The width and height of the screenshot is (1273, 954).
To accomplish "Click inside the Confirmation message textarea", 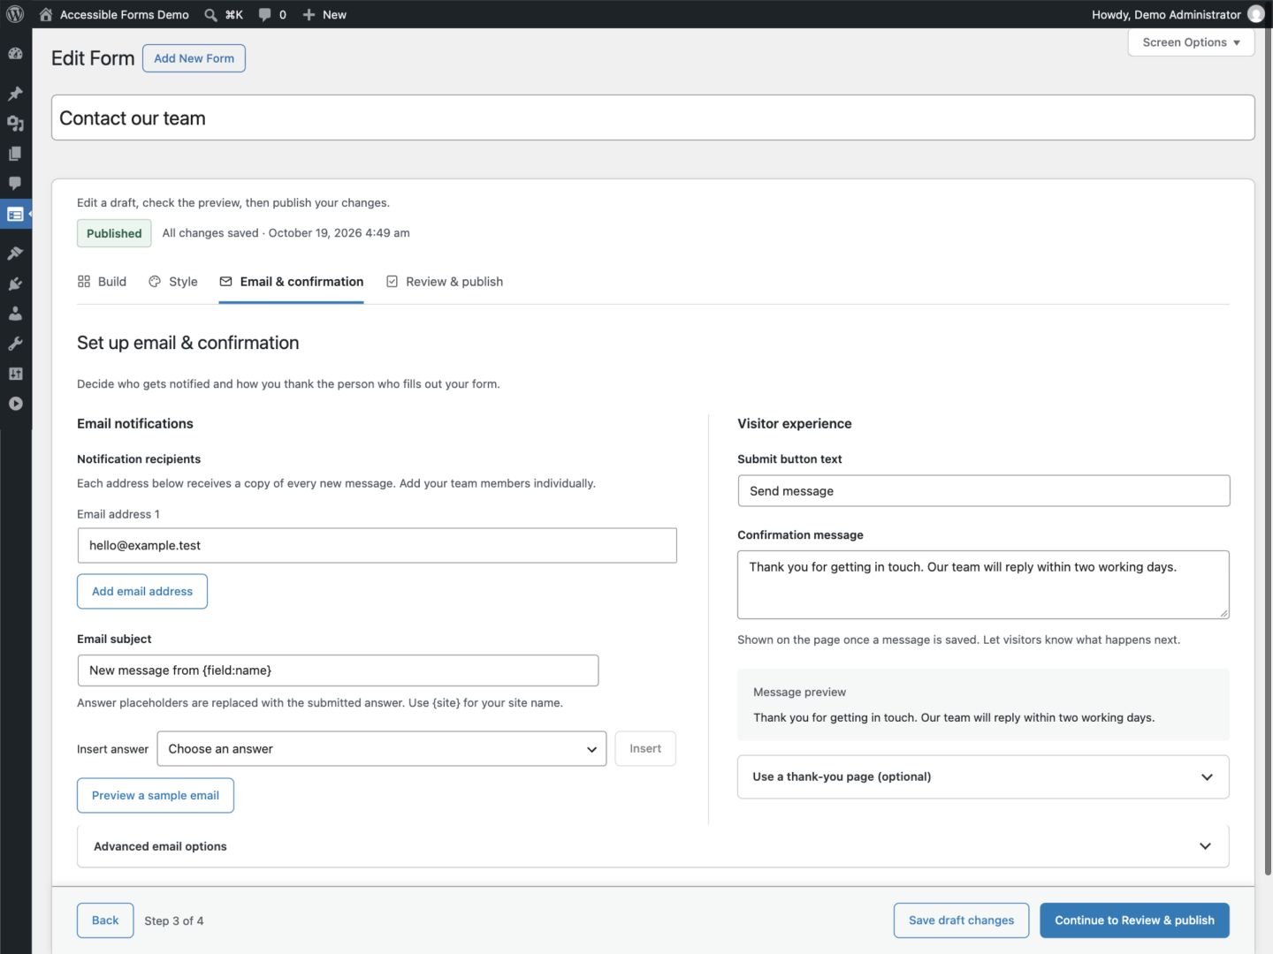I will click(983, 585).
